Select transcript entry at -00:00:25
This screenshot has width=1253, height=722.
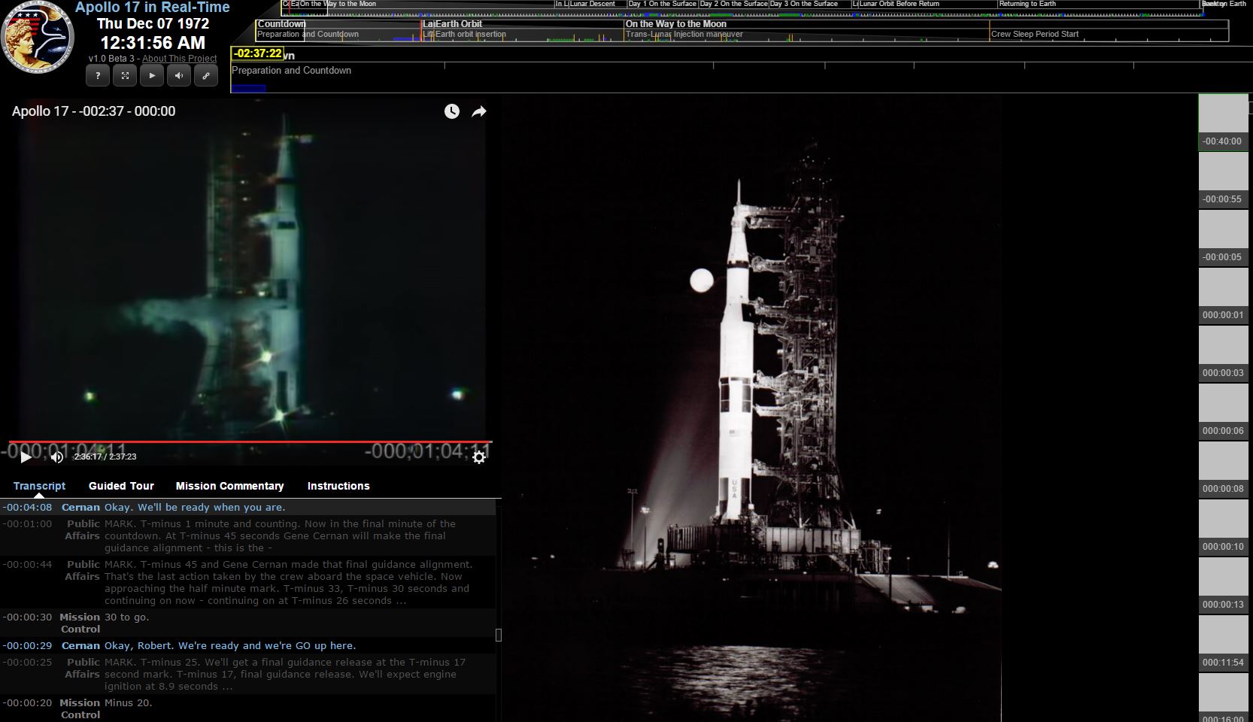coord(248,675)
